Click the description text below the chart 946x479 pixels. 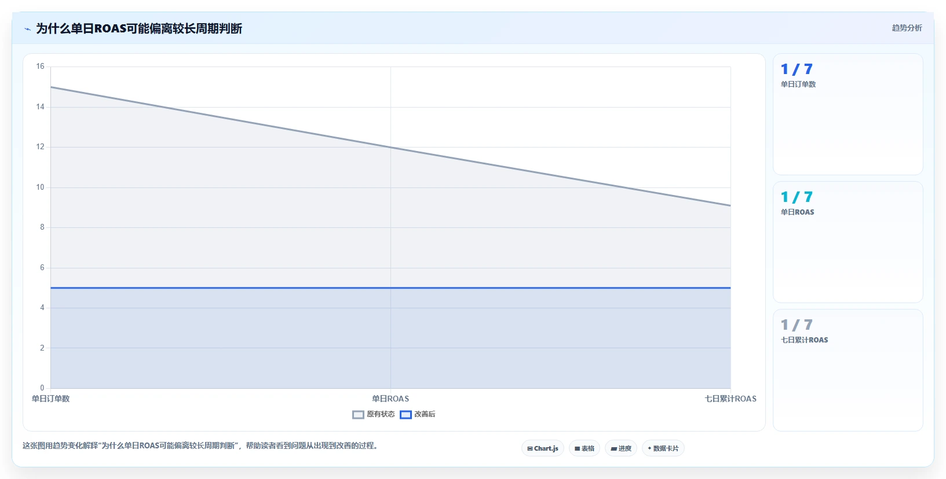200,445
